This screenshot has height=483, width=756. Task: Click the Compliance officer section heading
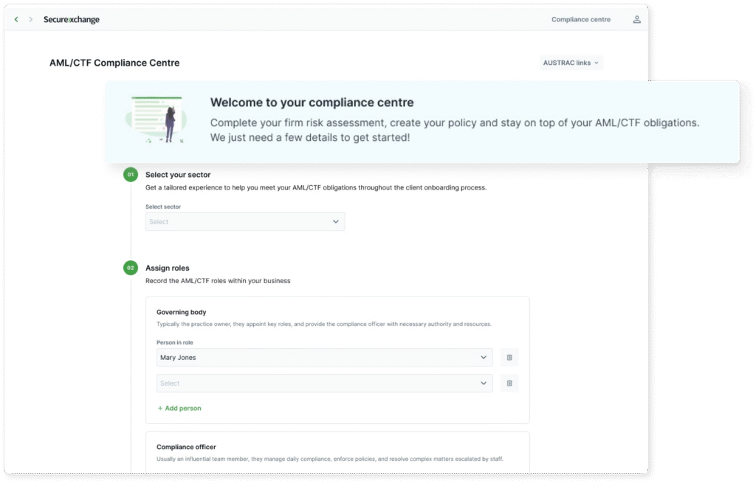(x=186, y=447)
